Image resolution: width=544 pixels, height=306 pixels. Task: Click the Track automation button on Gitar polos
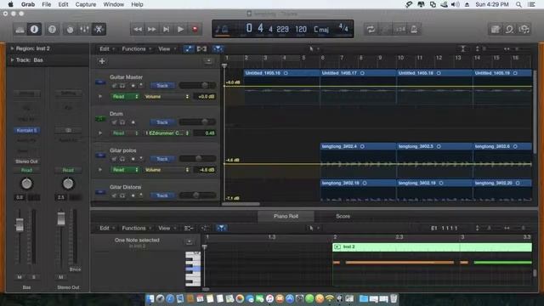(162, 159)
